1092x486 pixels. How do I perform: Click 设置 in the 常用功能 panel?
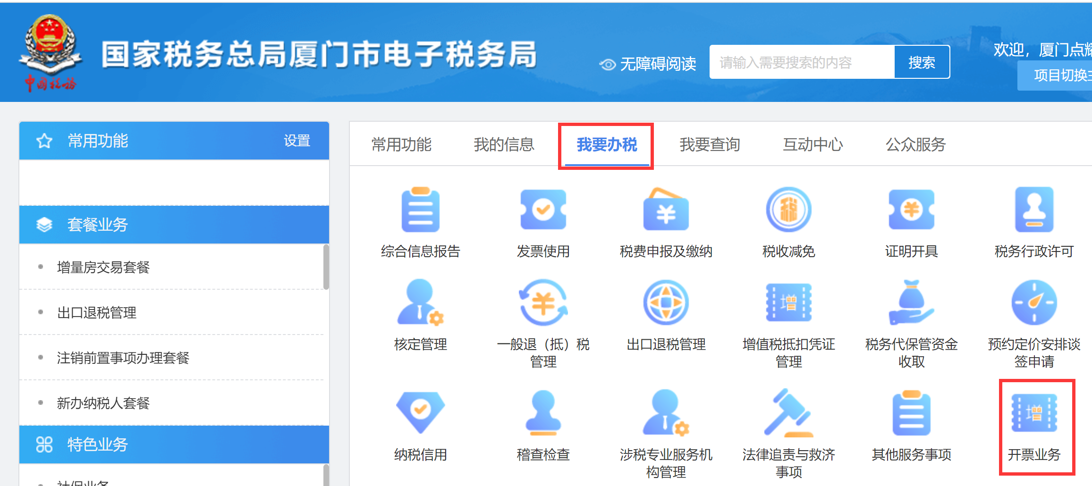(x=296, y=141)
